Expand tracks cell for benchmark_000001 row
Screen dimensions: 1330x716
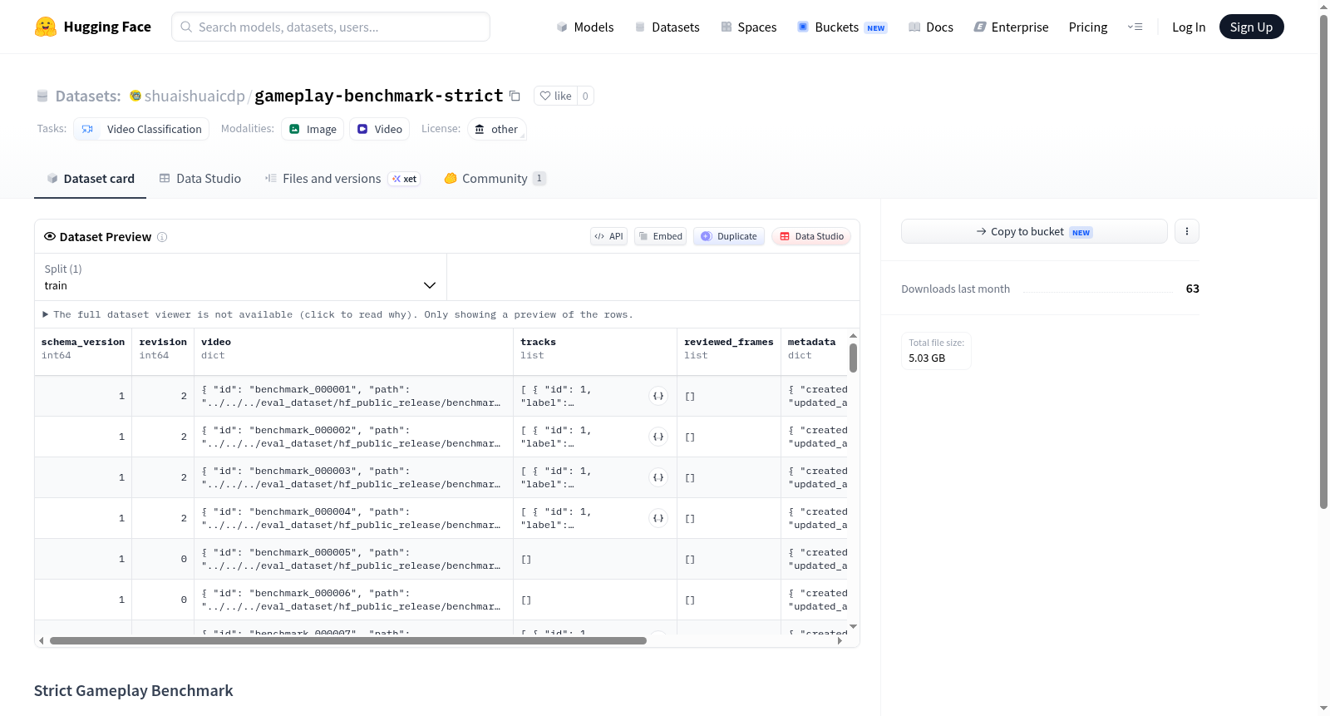pos(658,396)
